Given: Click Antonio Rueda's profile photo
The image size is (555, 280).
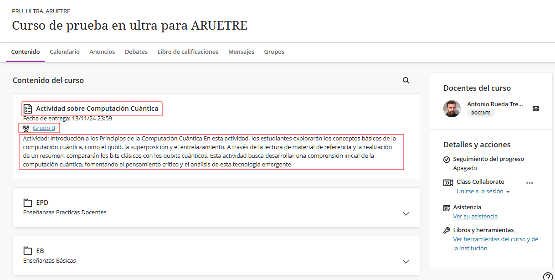Looking at the screenshot, I should pyautogui.click(x=452, y=109).
